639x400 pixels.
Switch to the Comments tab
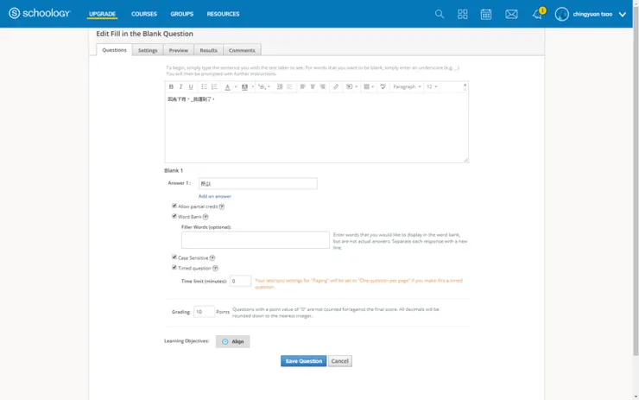tap(242, 50)
